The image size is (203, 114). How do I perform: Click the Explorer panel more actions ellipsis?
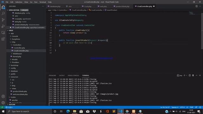[x=43, y=6]
